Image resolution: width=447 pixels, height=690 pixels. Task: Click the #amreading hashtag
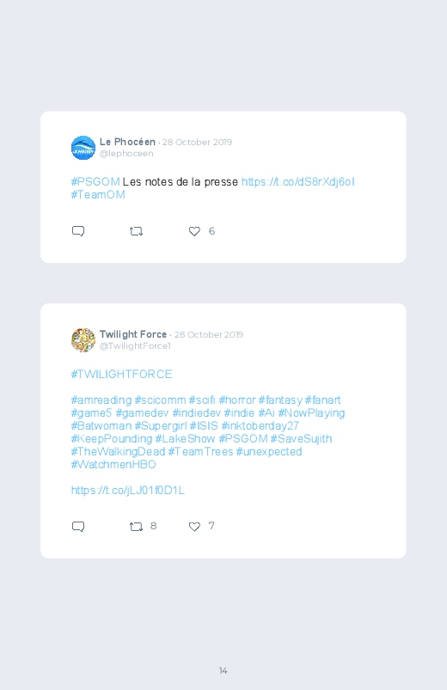(x=101, y=400)
